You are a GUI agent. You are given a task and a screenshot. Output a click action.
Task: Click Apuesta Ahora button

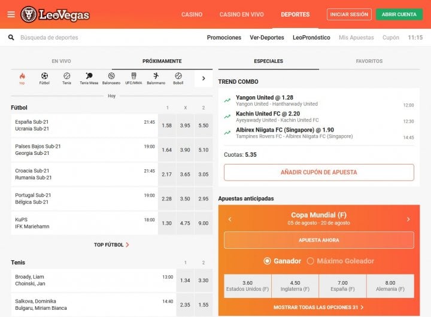tap(319, 240)
